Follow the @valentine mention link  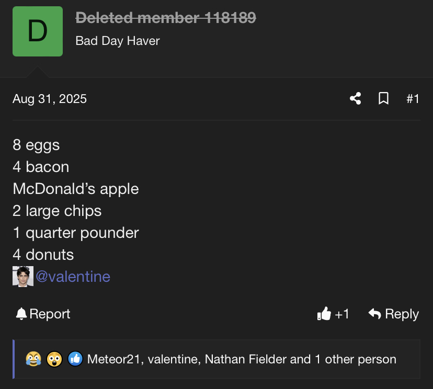click(73, 277)
